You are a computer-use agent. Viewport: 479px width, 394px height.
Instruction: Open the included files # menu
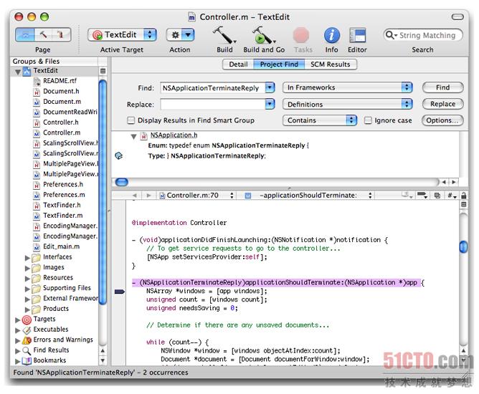coord(452,196)
